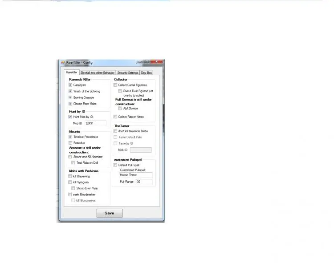Check the Default Pull Spell box
Screen dimensions: 334x267
[115, 165]
